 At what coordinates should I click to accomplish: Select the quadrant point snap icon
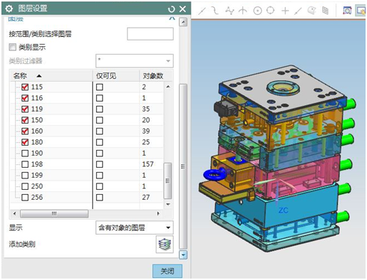[x=270, y=10]
